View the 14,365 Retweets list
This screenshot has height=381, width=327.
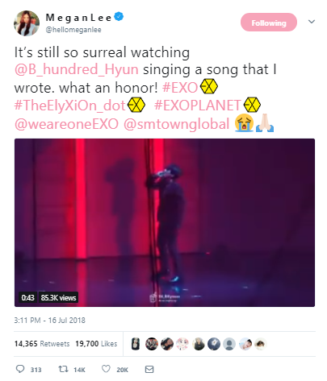[42, 344]
